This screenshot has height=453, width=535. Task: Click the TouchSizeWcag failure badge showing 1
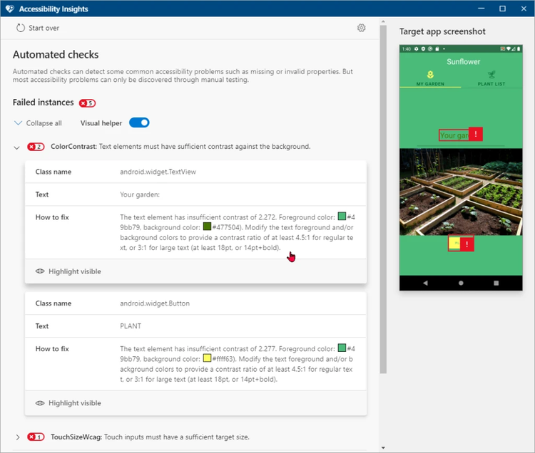pos(36,437)
